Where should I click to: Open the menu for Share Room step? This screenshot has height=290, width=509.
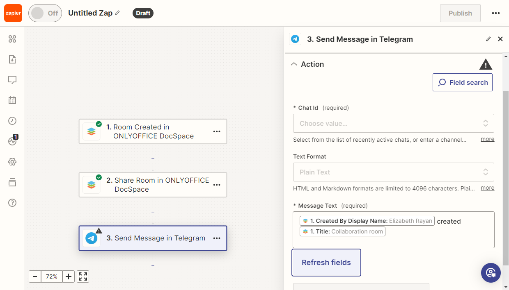[x=217, y=185]
